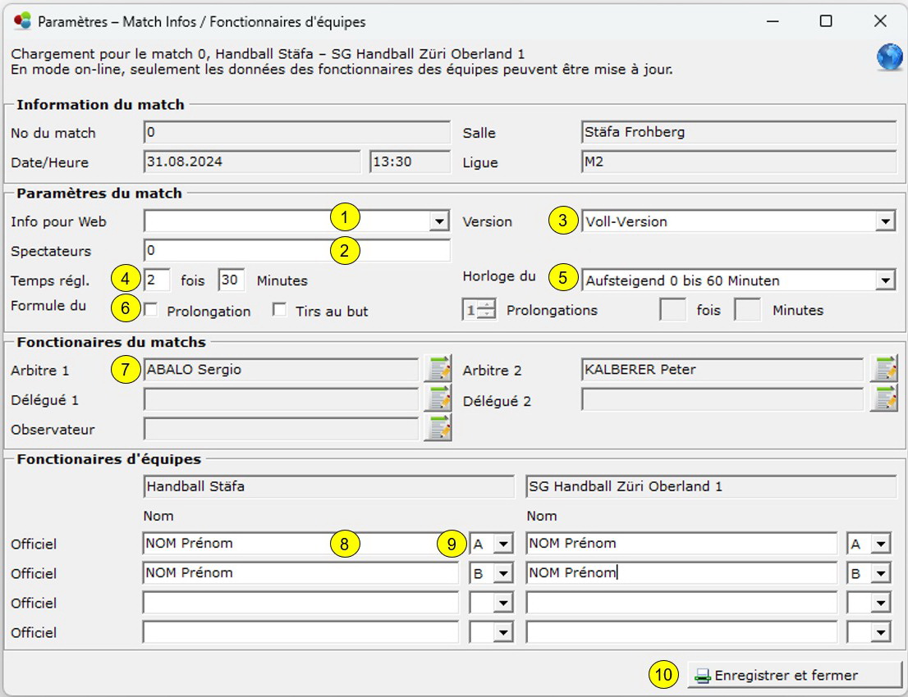Viewport: 908px width, 697px height.
Task: Click the edit icon next to Arbitre 1
Action: (438, 370)
